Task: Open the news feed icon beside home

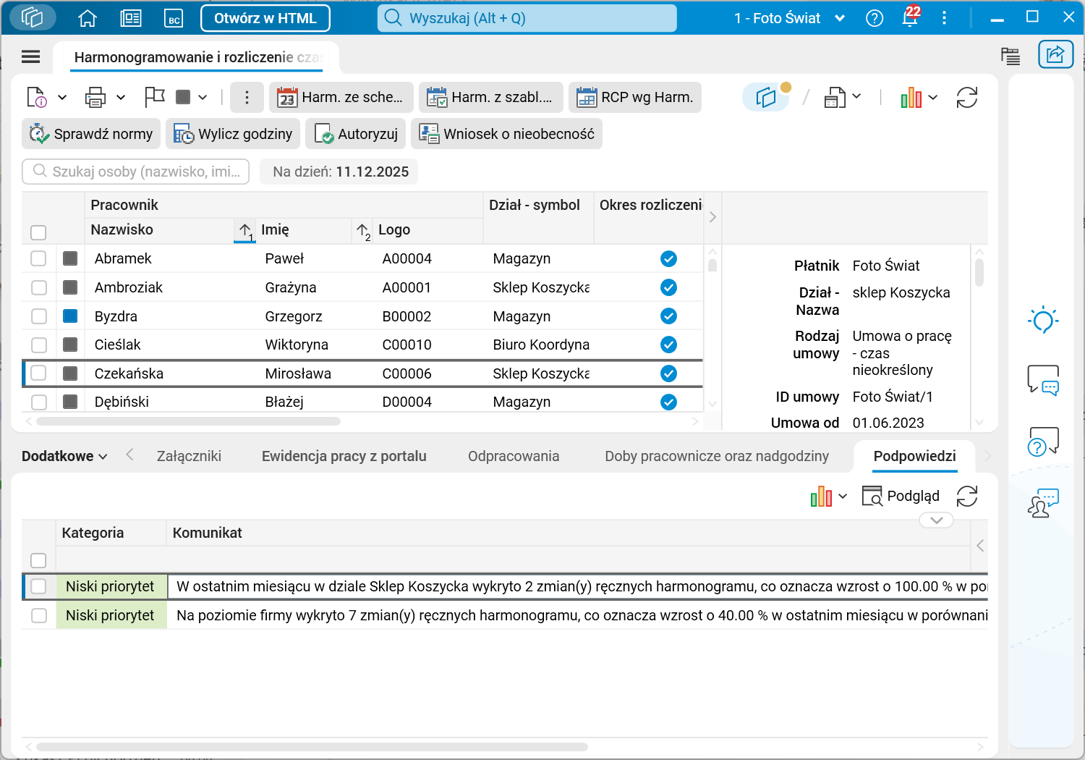Action: click(x=131, y=18)
